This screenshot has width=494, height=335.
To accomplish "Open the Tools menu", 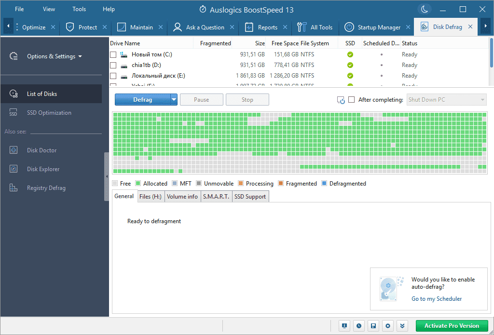I will pyautogui.click(x=79, y=9).
